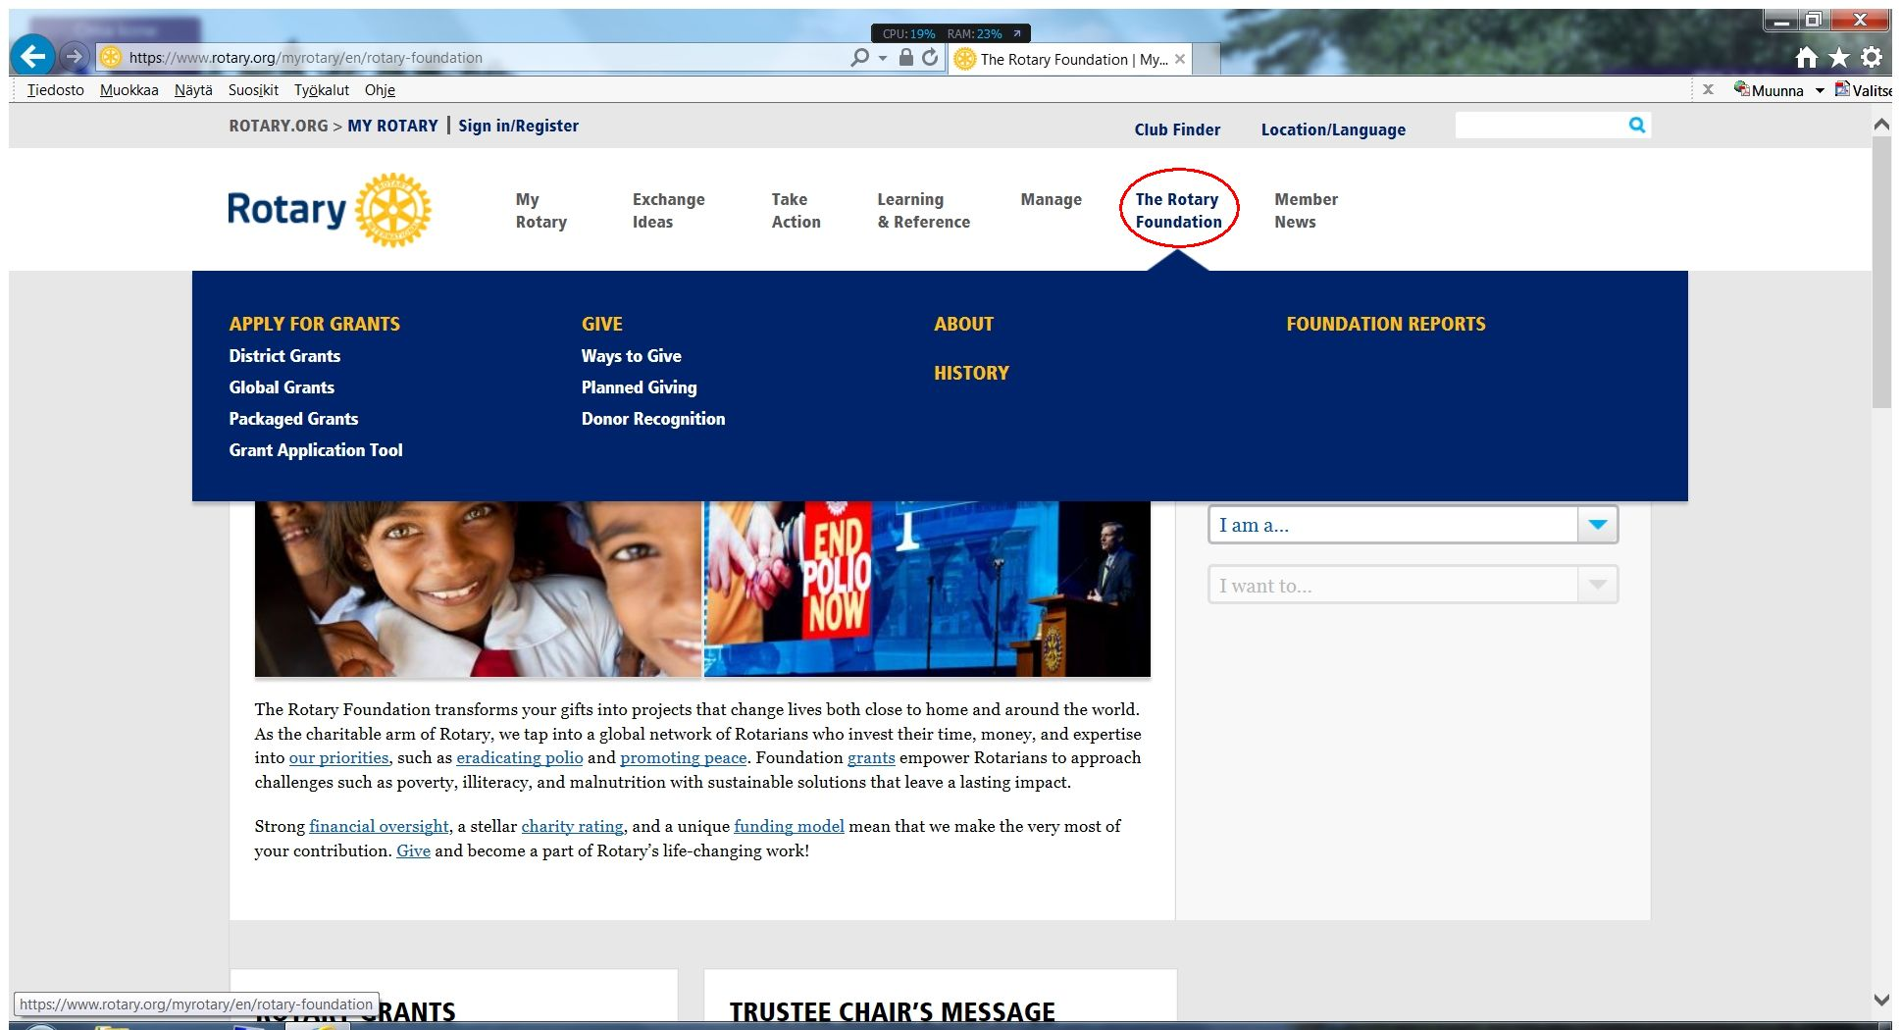Select Exchange Ideas navigation item
This screenshot has width=1901, height=1030.
point(668,210)
